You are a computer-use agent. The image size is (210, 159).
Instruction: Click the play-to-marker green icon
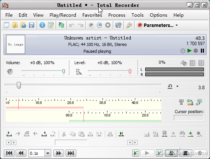121,134
